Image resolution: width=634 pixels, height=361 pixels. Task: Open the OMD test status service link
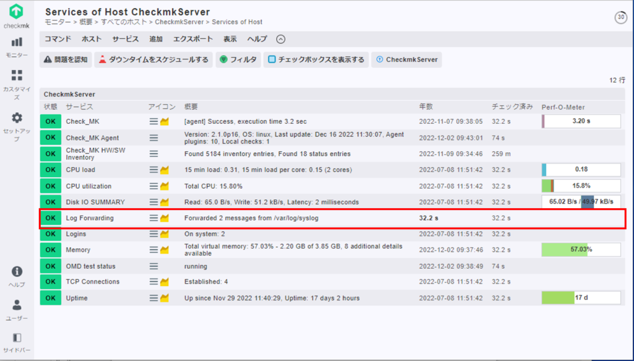point(90,266)
